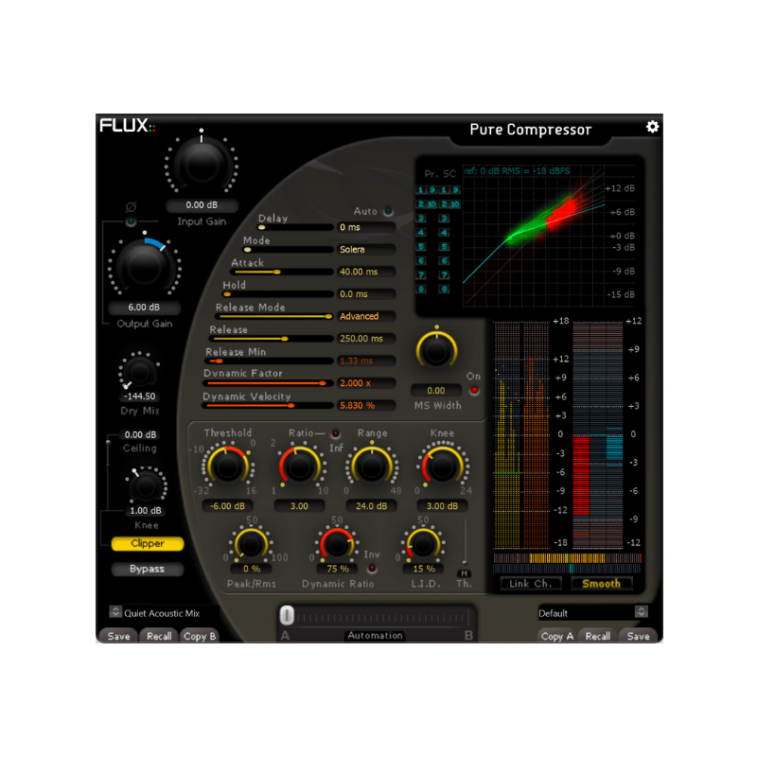
Task: Toggle the MS Width On LED
Action: tap(474, 390)
